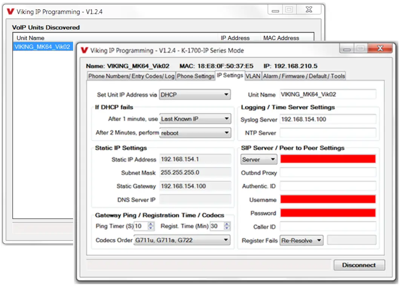Click the IP Address column header
This screenshot has height=286, width=401.
(x=235, y=38)
